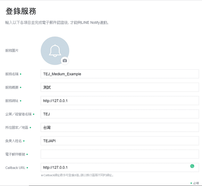Click the camera icon to upload service image

point(65,61)
